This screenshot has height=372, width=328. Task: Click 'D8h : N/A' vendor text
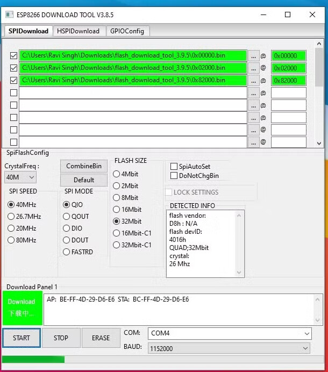tap(183, 224)
